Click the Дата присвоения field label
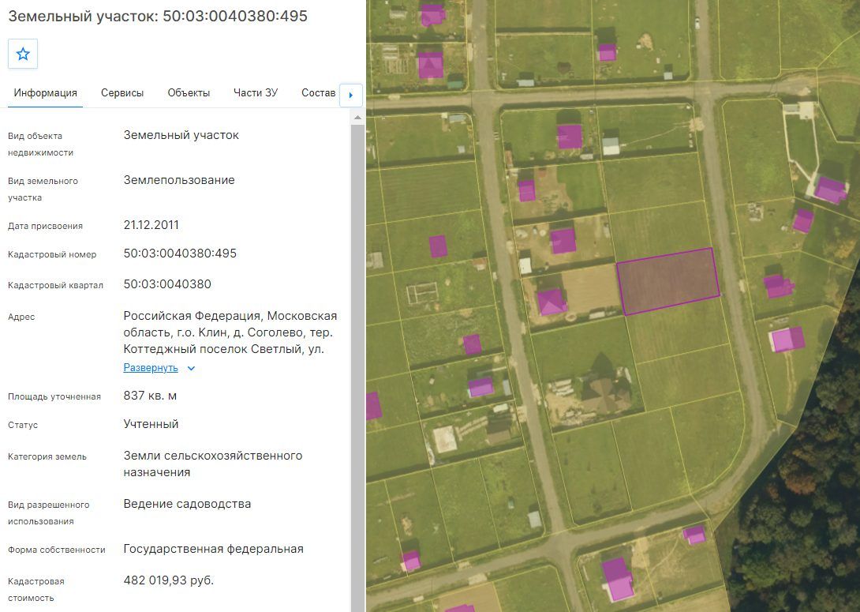The width and height of the screenshot is (860, 612). [45, 226]
